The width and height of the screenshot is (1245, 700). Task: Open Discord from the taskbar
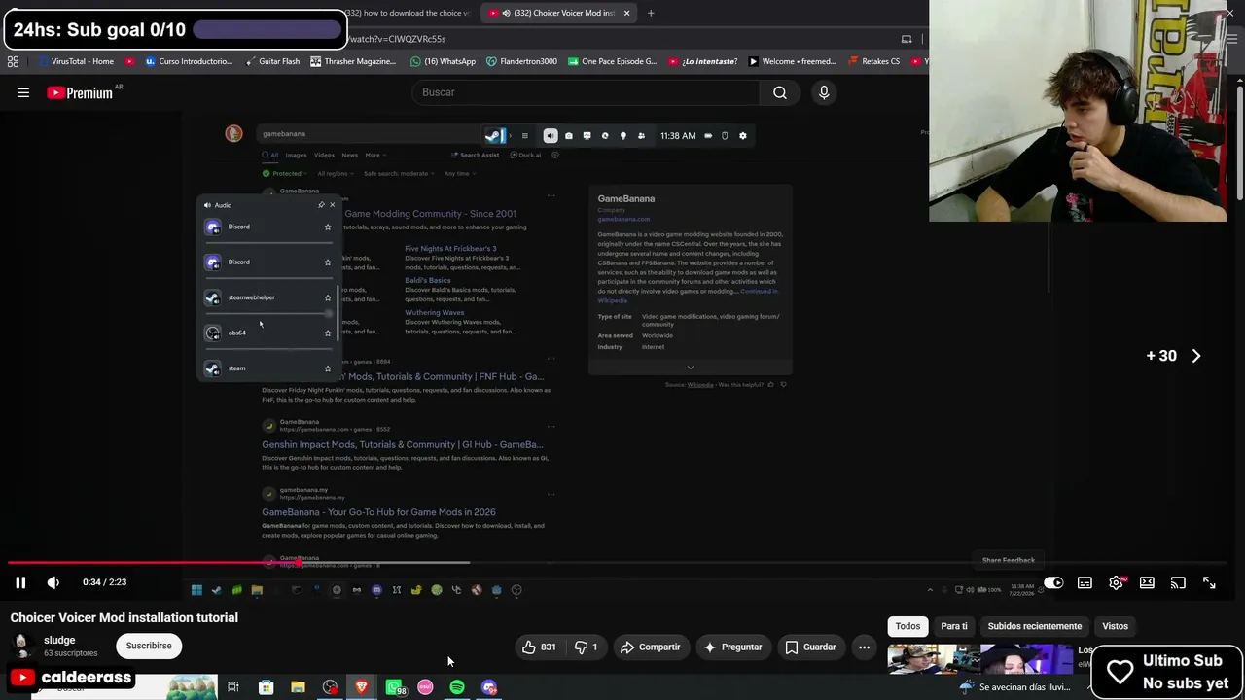[x=489, y=687]
